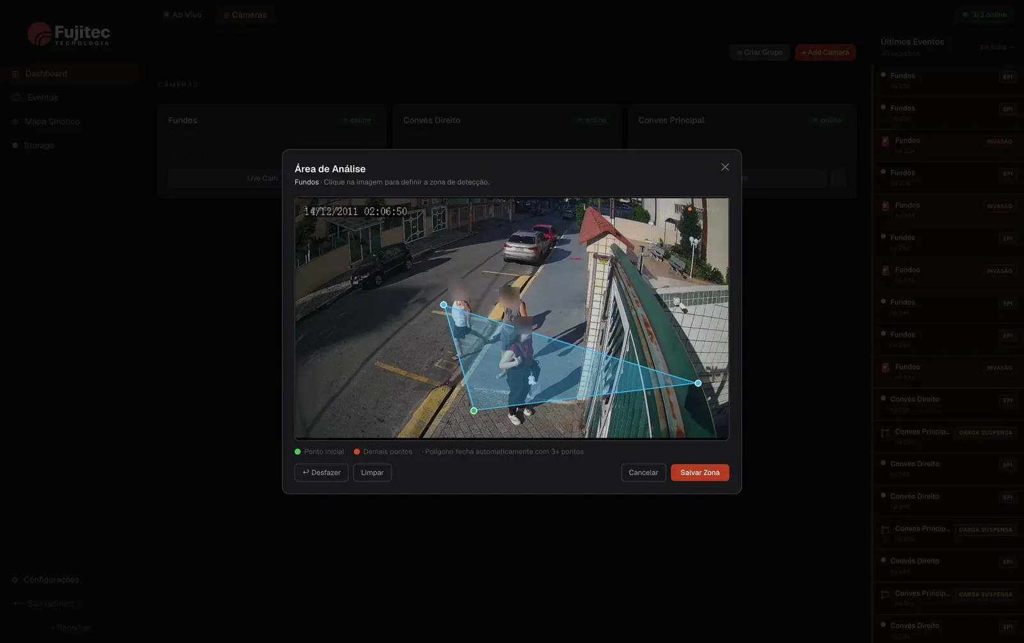The height and width of the screenshot is (643, 1024).
Task: Click the Criar Grupo button
Action: [x=760, y=53]
